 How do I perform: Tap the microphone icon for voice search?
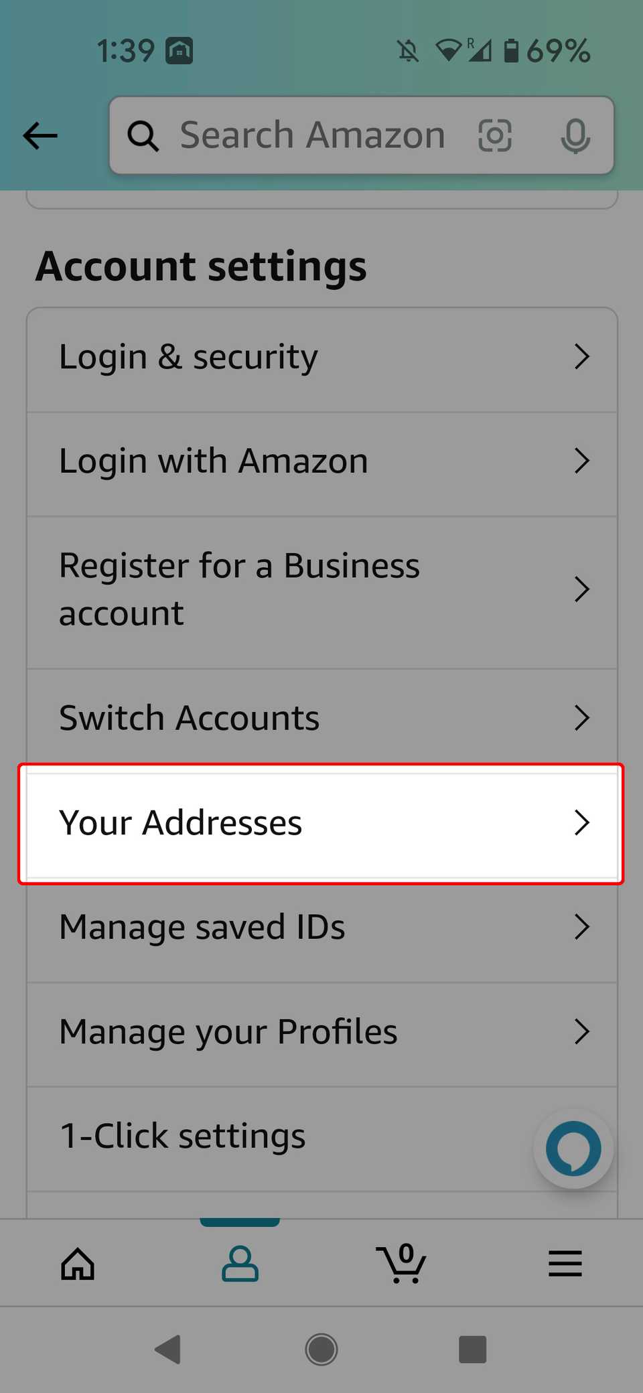click(576, 135)
